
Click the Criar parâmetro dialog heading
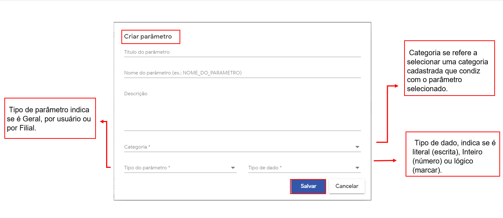(148, 37)
